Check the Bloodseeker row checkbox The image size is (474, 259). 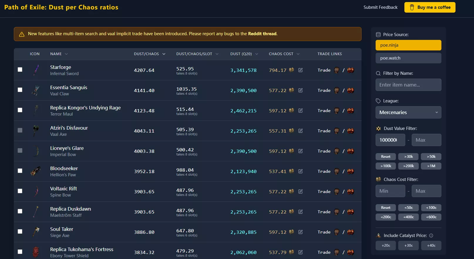click(x=20, y=171)
